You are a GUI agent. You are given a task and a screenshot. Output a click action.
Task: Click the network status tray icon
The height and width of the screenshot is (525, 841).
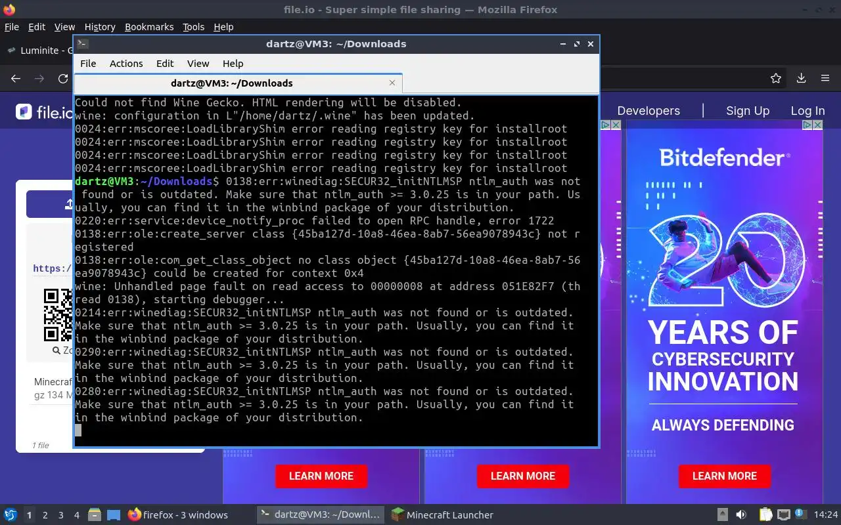pos(783,515)
